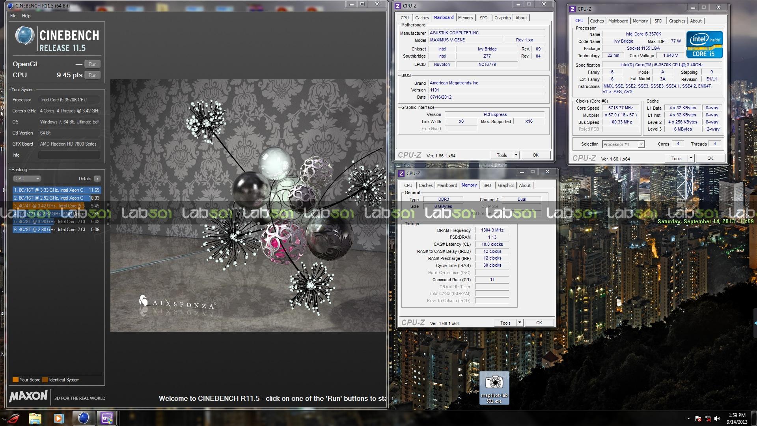Screen dimensions: 757x426
Task: Launch Windows Media Player from taskbar
Action: click(59, 418)
